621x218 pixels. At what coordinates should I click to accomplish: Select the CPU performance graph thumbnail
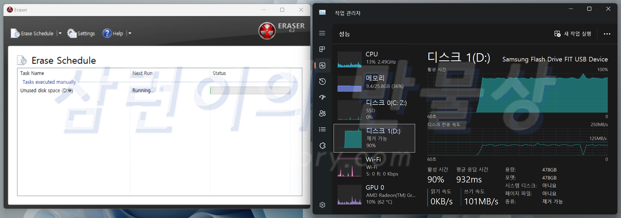[349, 59]
